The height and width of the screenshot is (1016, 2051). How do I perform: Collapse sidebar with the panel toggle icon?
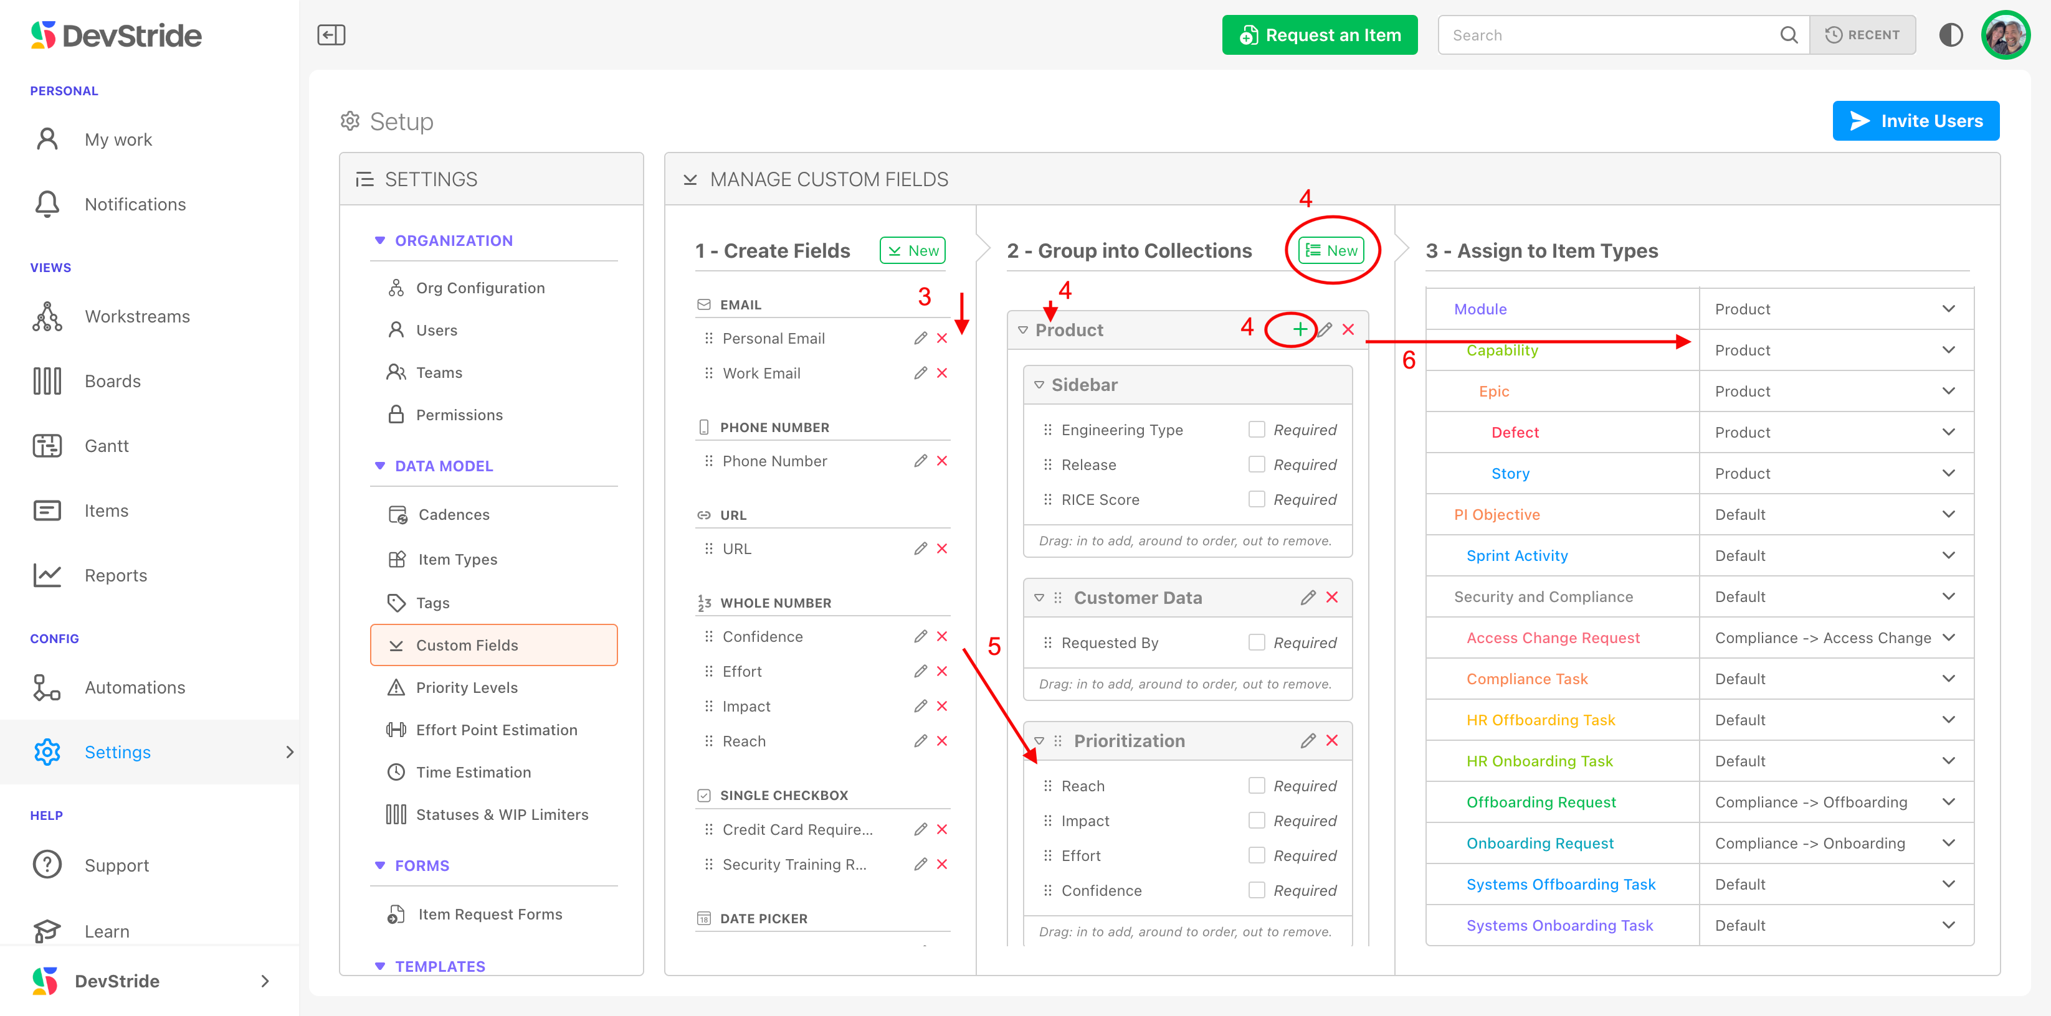[331, 35]
